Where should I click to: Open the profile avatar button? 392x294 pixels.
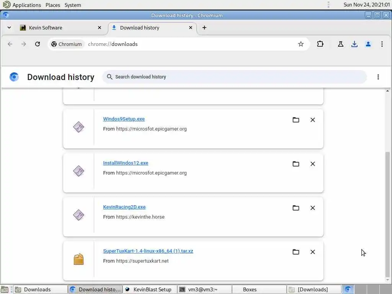pyautogui.click(x=368, y=44)
